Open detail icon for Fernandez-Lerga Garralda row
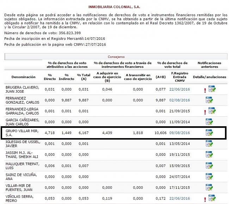This screenshot has height=204, width=229. pos(212,111)
